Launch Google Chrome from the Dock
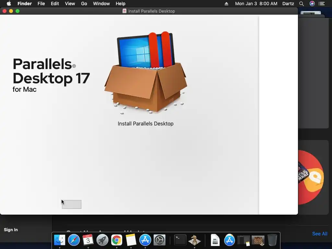332x249 pixels. 116,240
